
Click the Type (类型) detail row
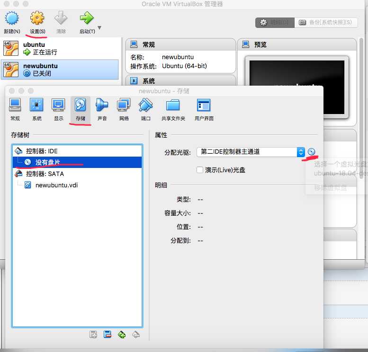[x=189, y=199]
